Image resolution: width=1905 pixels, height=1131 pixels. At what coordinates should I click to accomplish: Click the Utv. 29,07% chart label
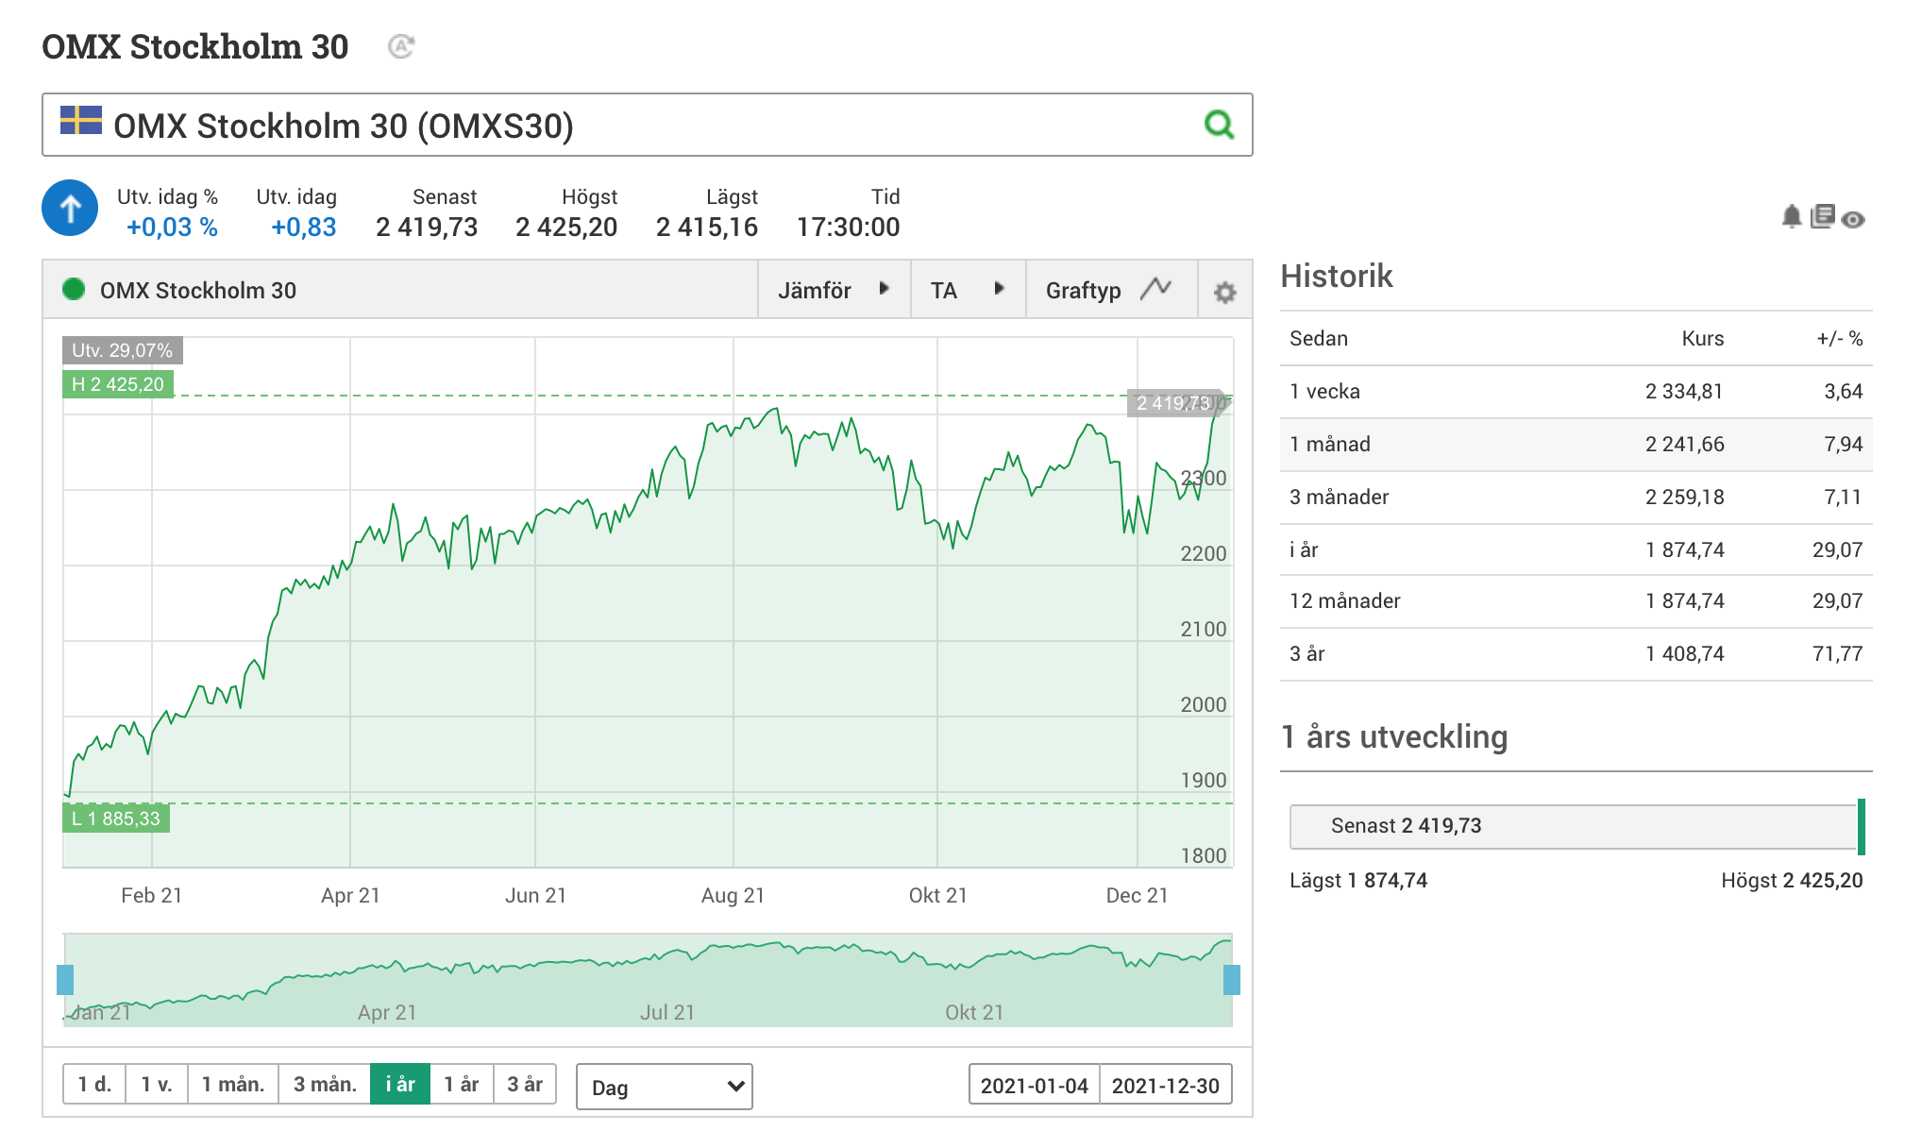123,350
